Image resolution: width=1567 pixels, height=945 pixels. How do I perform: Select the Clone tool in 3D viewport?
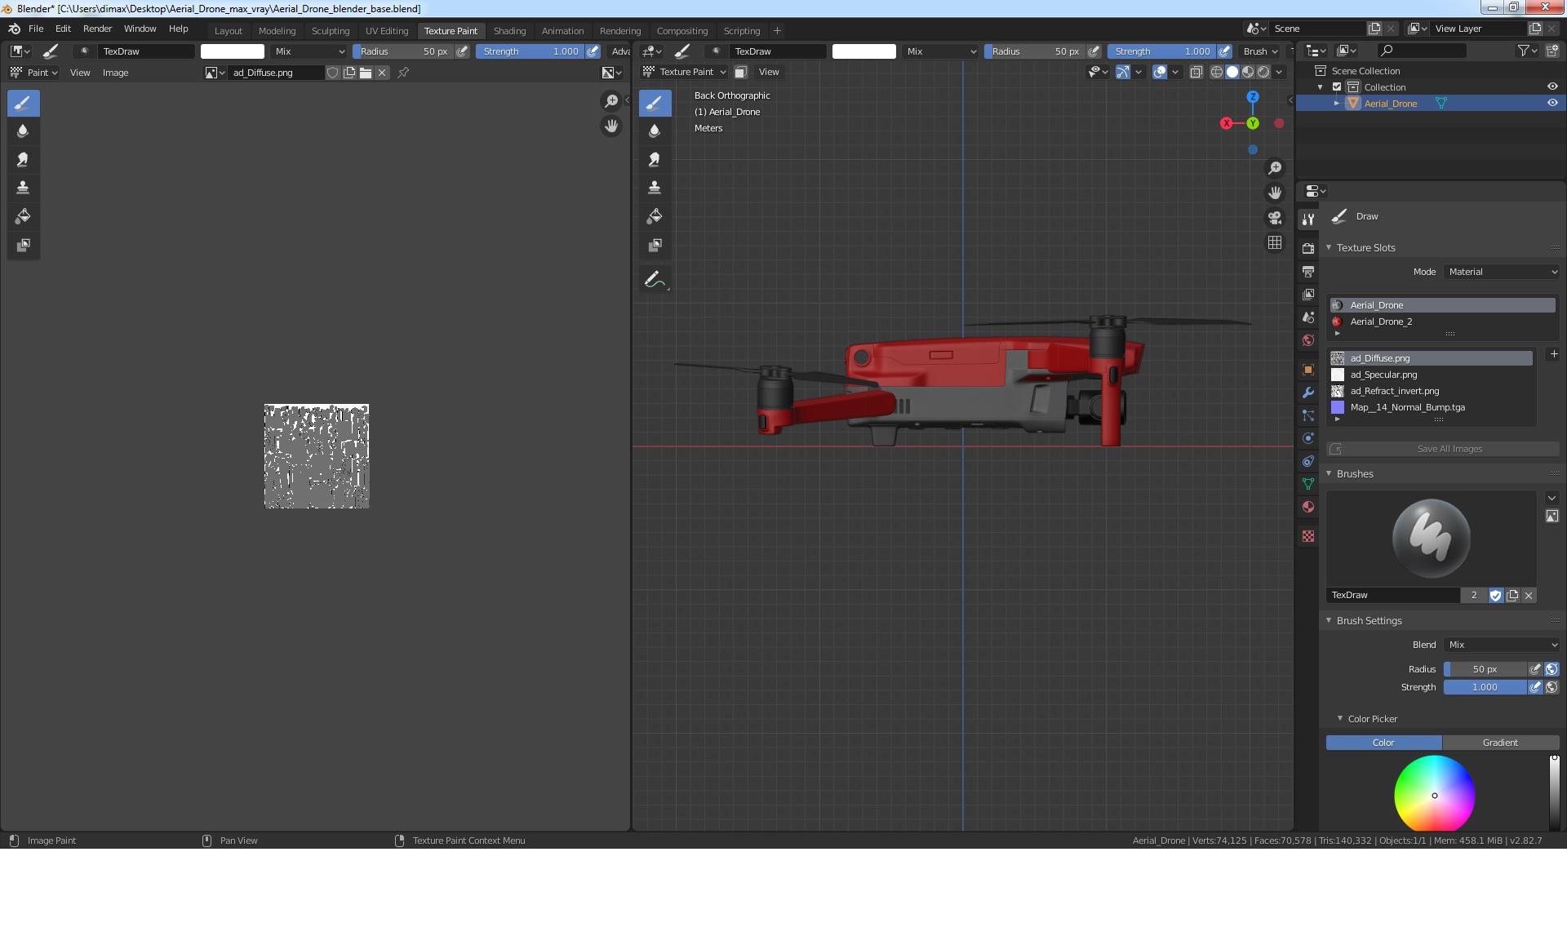pos(655,188)
